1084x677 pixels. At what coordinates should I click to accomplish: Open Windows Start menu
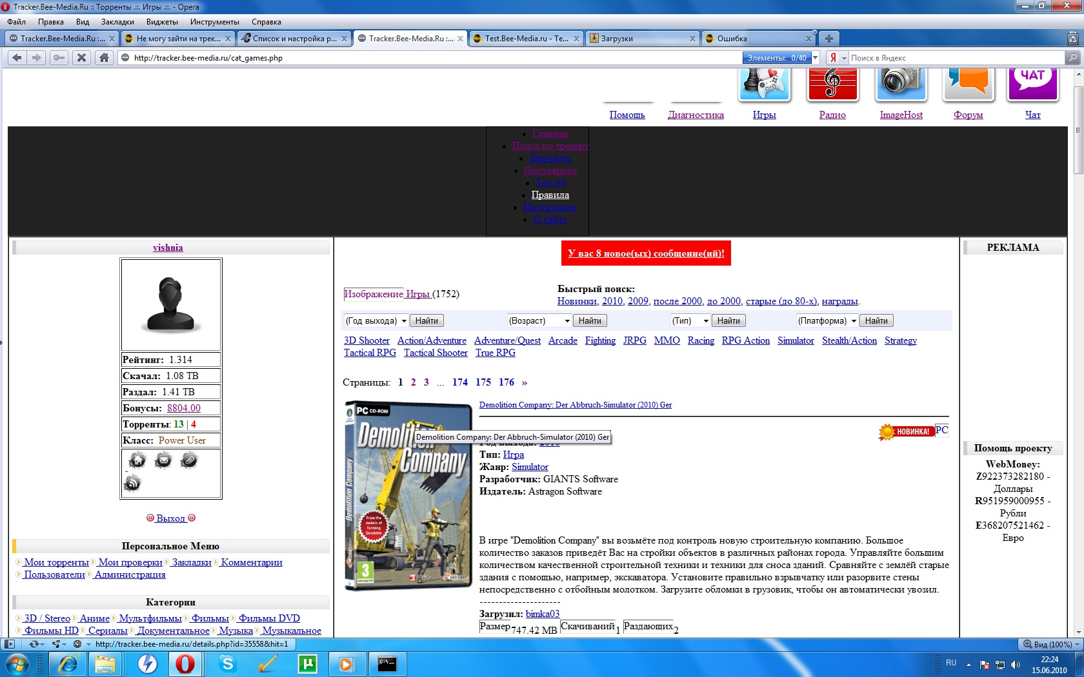click(16, 663)
